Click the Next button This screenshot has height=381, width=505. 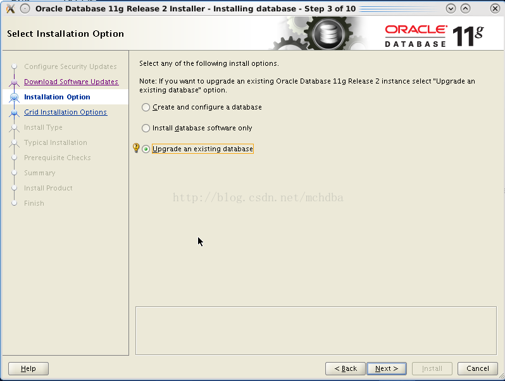[x=386, y=368]
